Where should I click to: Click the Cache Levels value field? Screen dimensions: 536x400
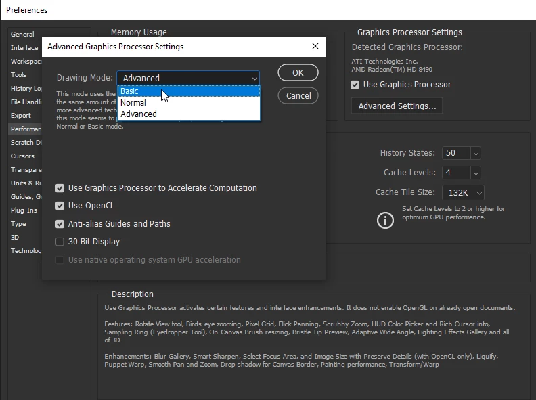[456, 173]
